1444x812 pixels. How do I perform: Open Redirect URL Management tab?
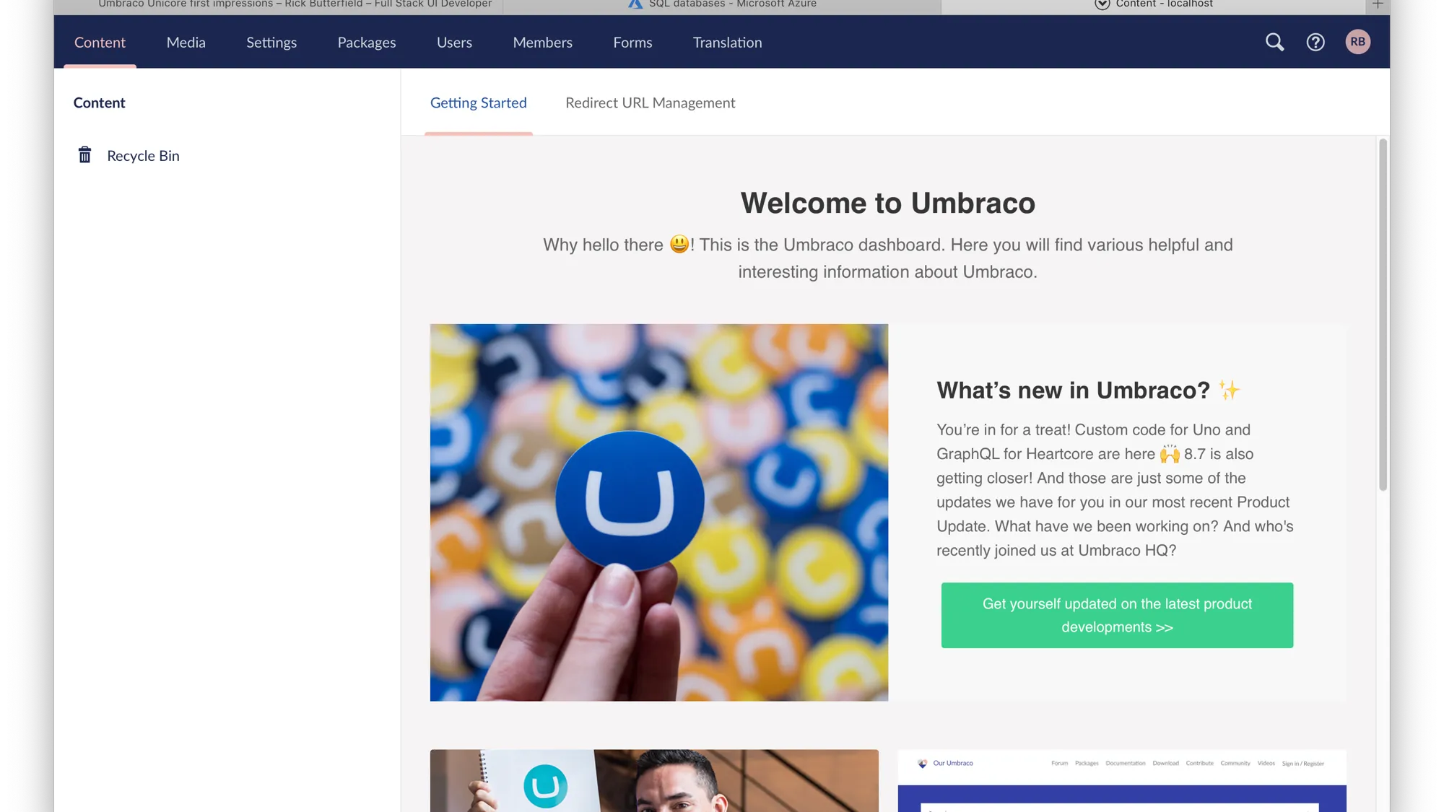tap(651, 101)
